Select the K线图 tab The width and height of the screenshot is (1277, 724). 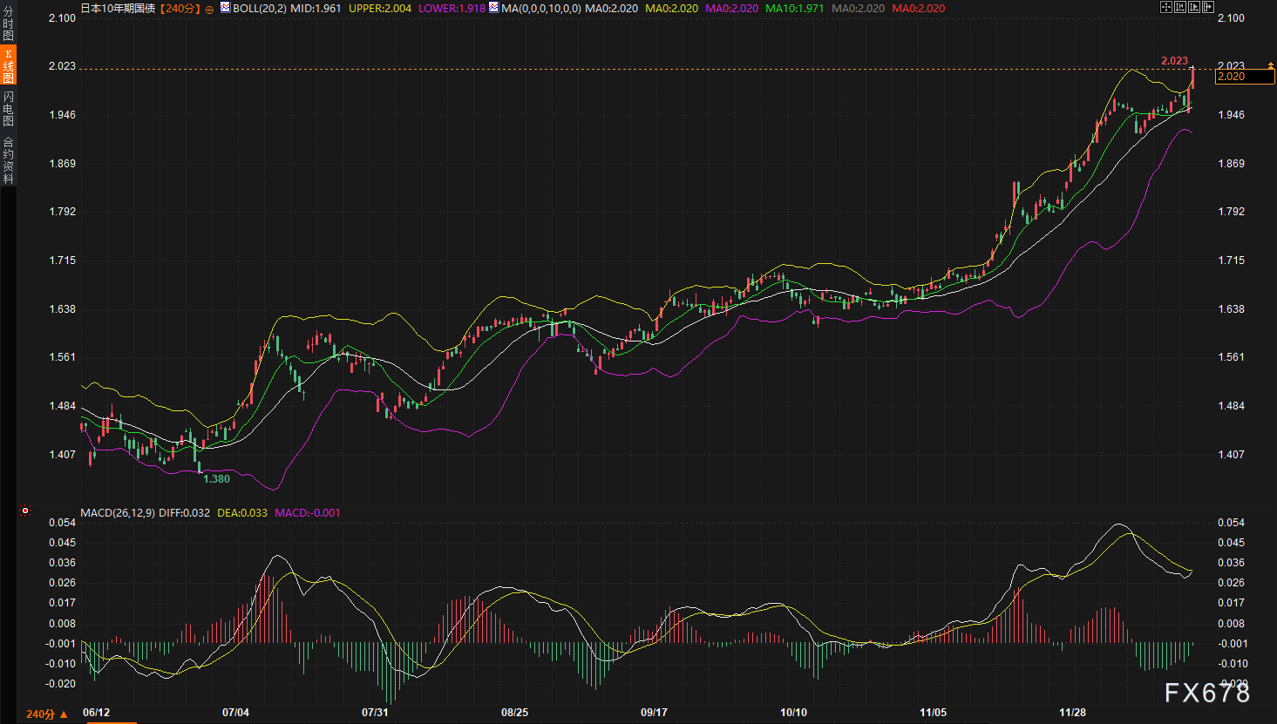coord(8,66)
